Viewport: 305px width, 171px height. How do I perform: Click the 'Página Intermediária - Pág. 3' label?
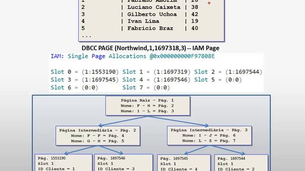pyautogui.click(x=209, y=130)
